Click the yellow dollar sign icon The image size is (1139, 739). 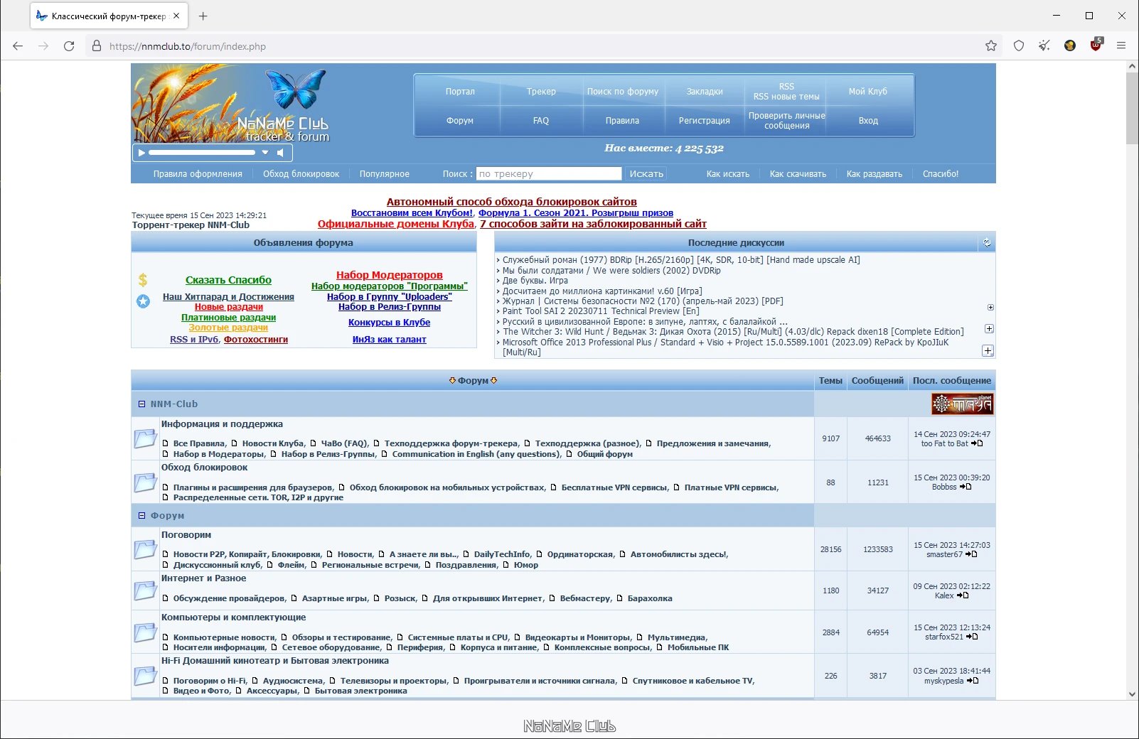point(143,280)
